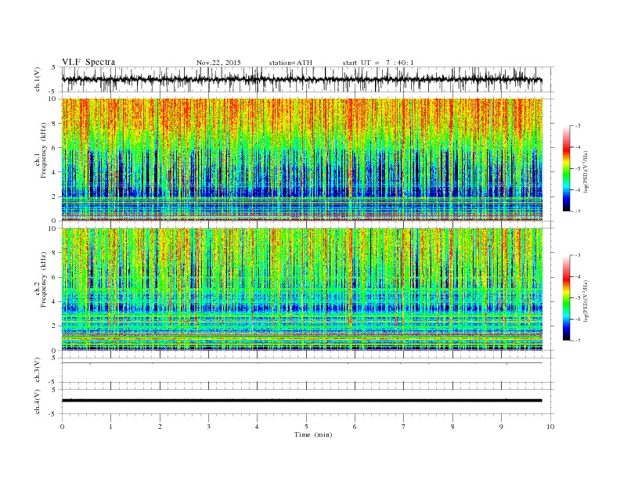620x479 pixels.
Task: Click the log(PSD) label beside ch.2 colorbar
Action: point(586,301)
